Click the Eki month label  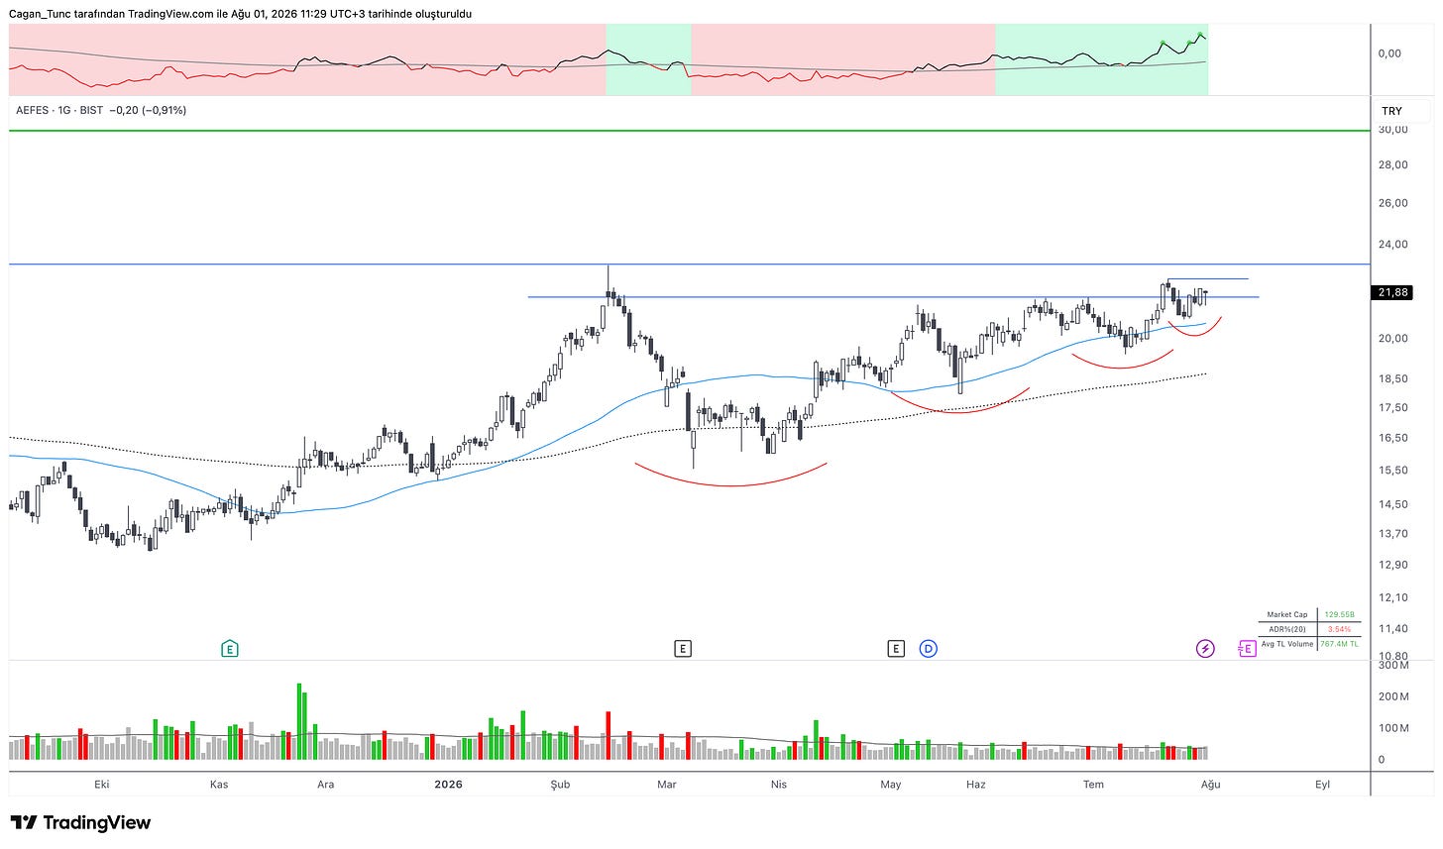(101, 785)
